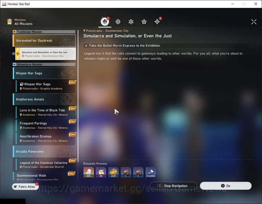This screenshot has height=204, width=262.
Task: Click Stop Navigation button
Action: [x=173, y=186]
